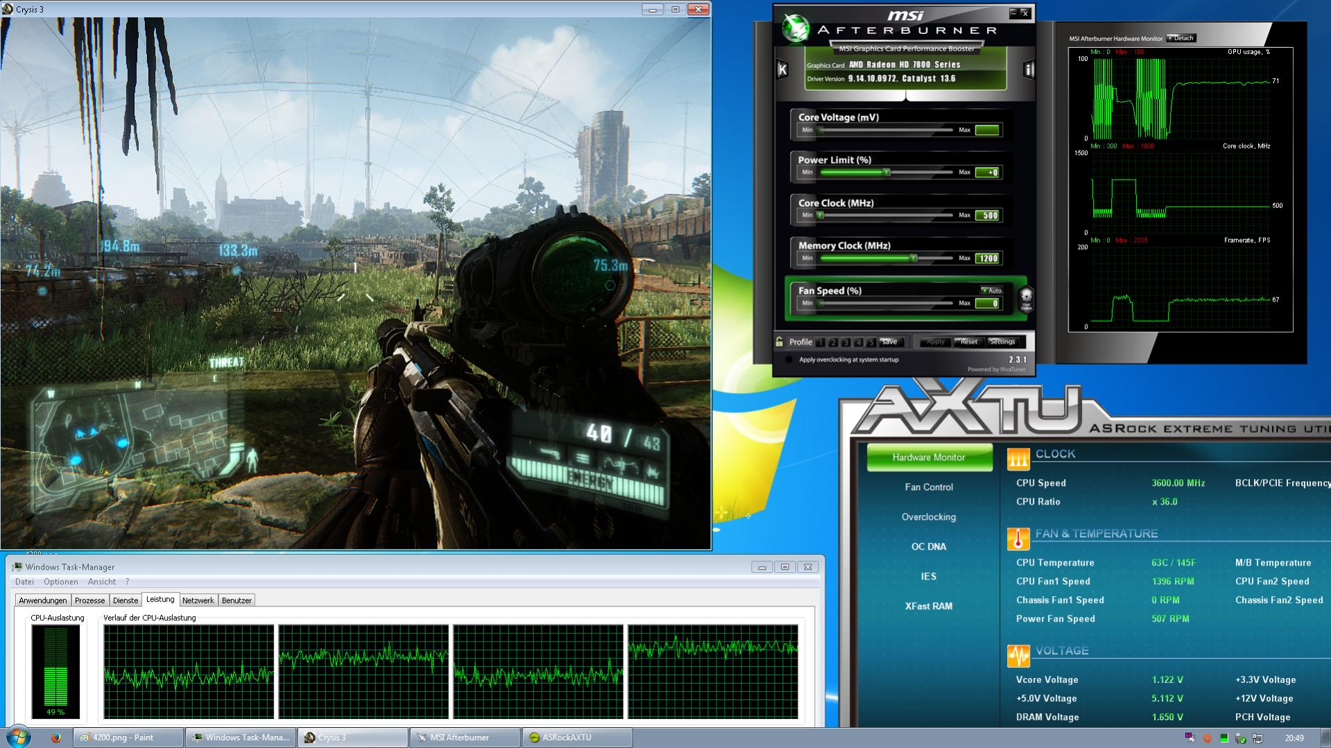This screenshot has width=1331, height=748.
Task: Click the orange Origin tray icon
Action: (x=1207, y=738)
